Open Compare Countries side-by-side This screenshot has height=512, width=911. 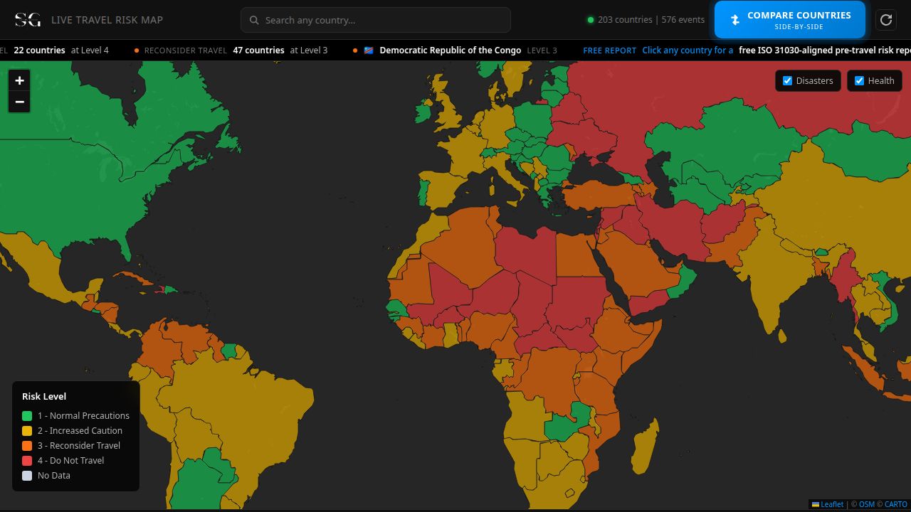790,20
